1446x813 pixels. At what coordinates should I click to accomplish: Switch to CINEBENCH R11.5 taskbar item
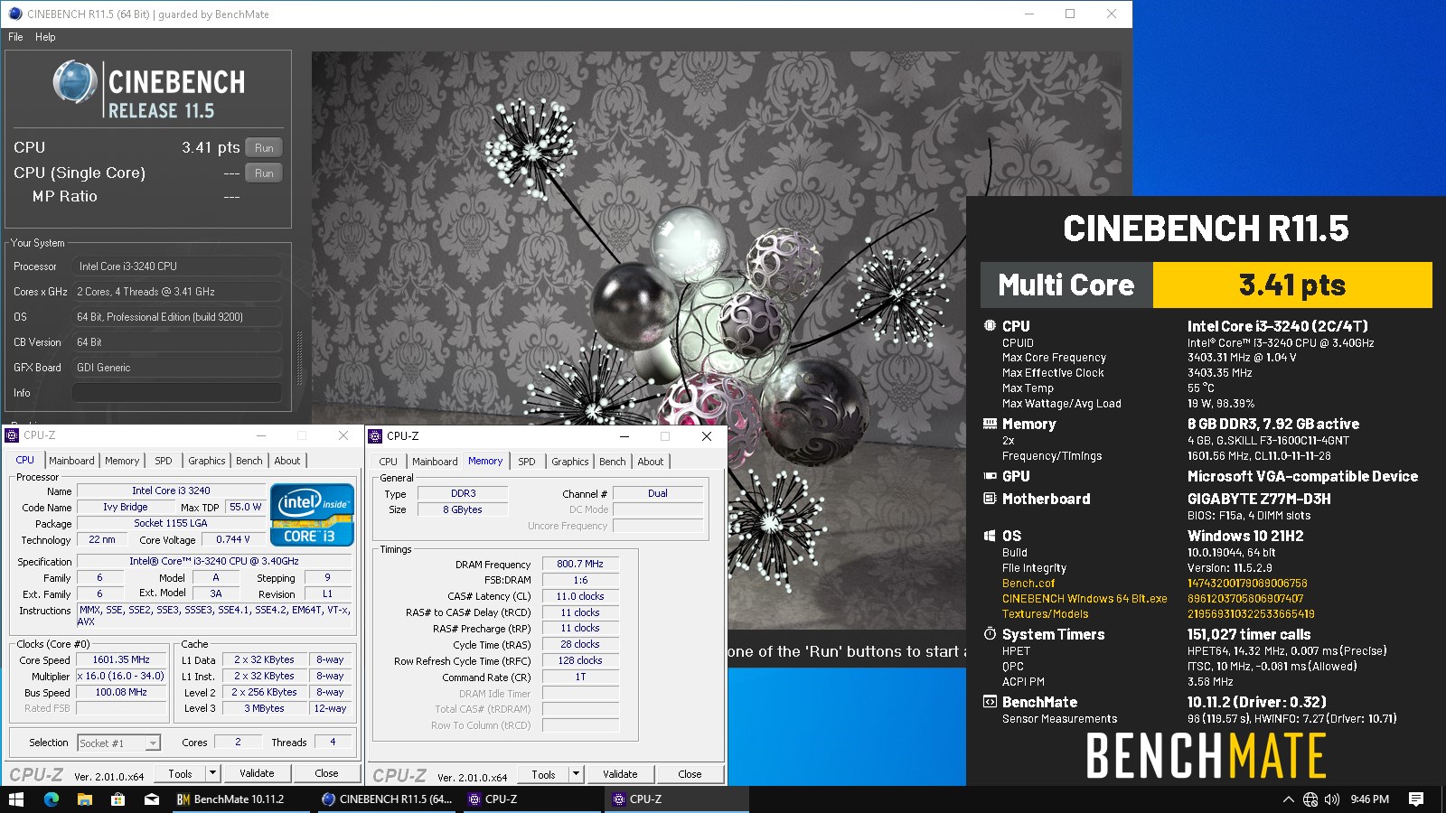387,799
